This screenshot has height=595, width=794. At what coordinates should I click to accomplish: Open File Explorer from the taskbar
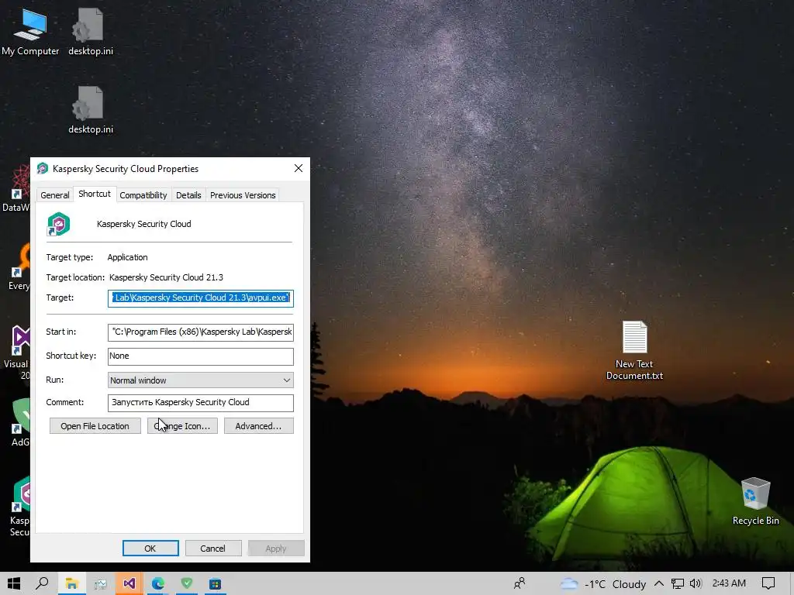[71, 583]
